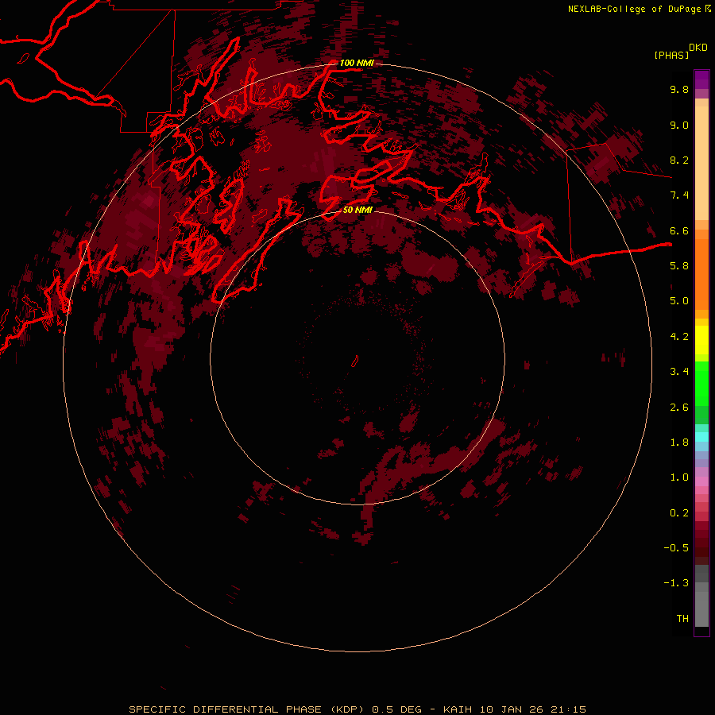This screenshot has height=715, width=715.
Task: Pick the bright green colorbar segment
Action: pos(701,383)
